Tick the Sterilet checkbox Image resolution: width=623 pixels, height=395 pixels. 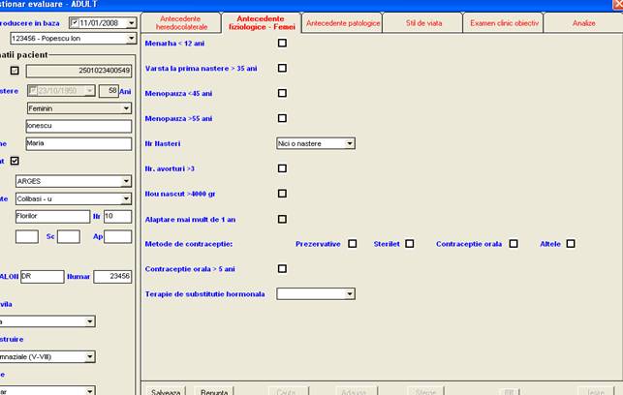pyautogui.click(x=410, y=244)
